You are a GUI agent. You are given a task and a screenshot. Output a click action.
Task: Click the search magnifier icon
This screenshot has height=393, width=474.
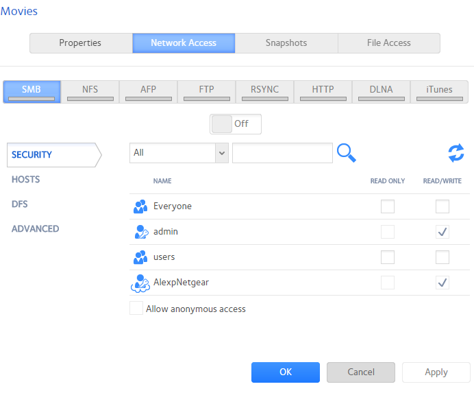[x=347, y=153]
